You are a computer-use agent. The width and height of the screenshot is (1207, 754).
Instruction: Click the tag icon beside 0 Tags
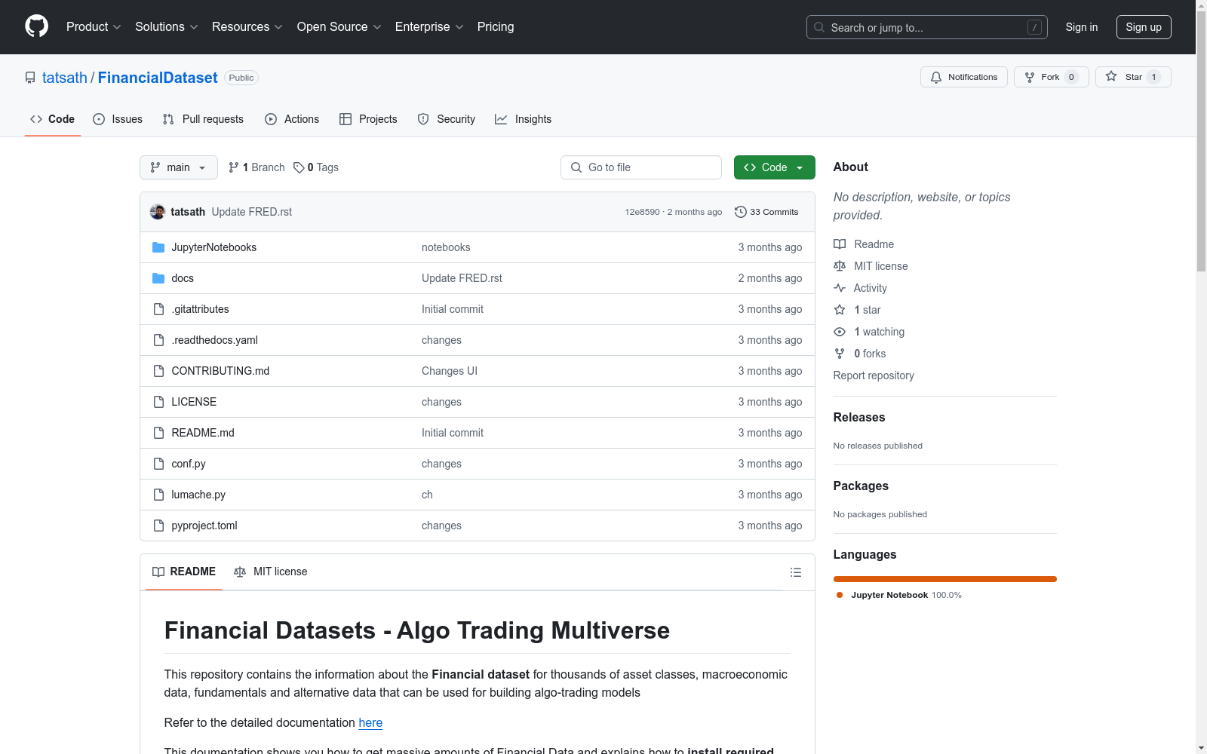(x=299, y=167)
